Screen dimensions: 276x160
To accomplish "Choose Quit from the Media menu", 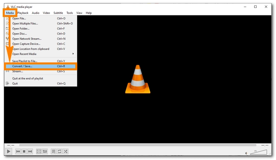I will click(x=41, y=83).
